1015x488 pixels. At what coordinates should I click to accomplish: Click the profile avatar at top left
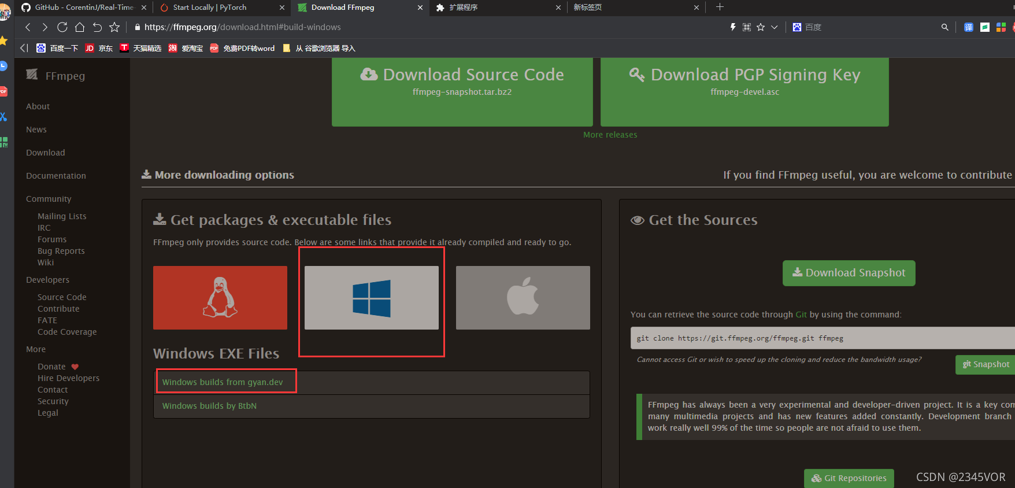pos(5,12)
